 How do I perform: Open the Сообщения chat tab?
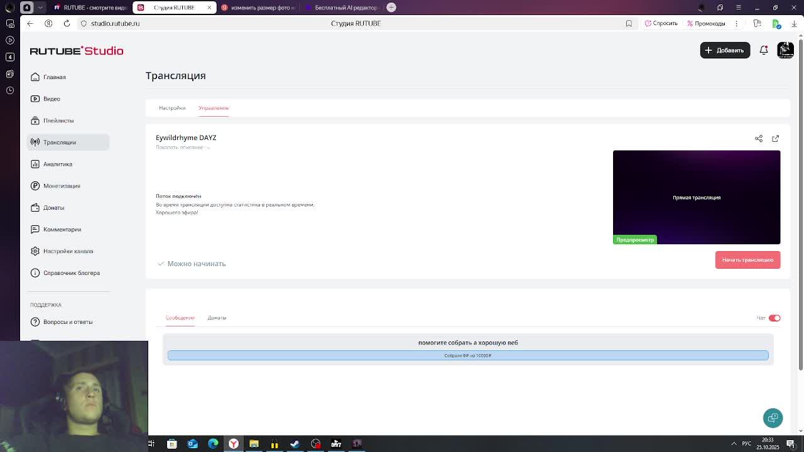180,318
